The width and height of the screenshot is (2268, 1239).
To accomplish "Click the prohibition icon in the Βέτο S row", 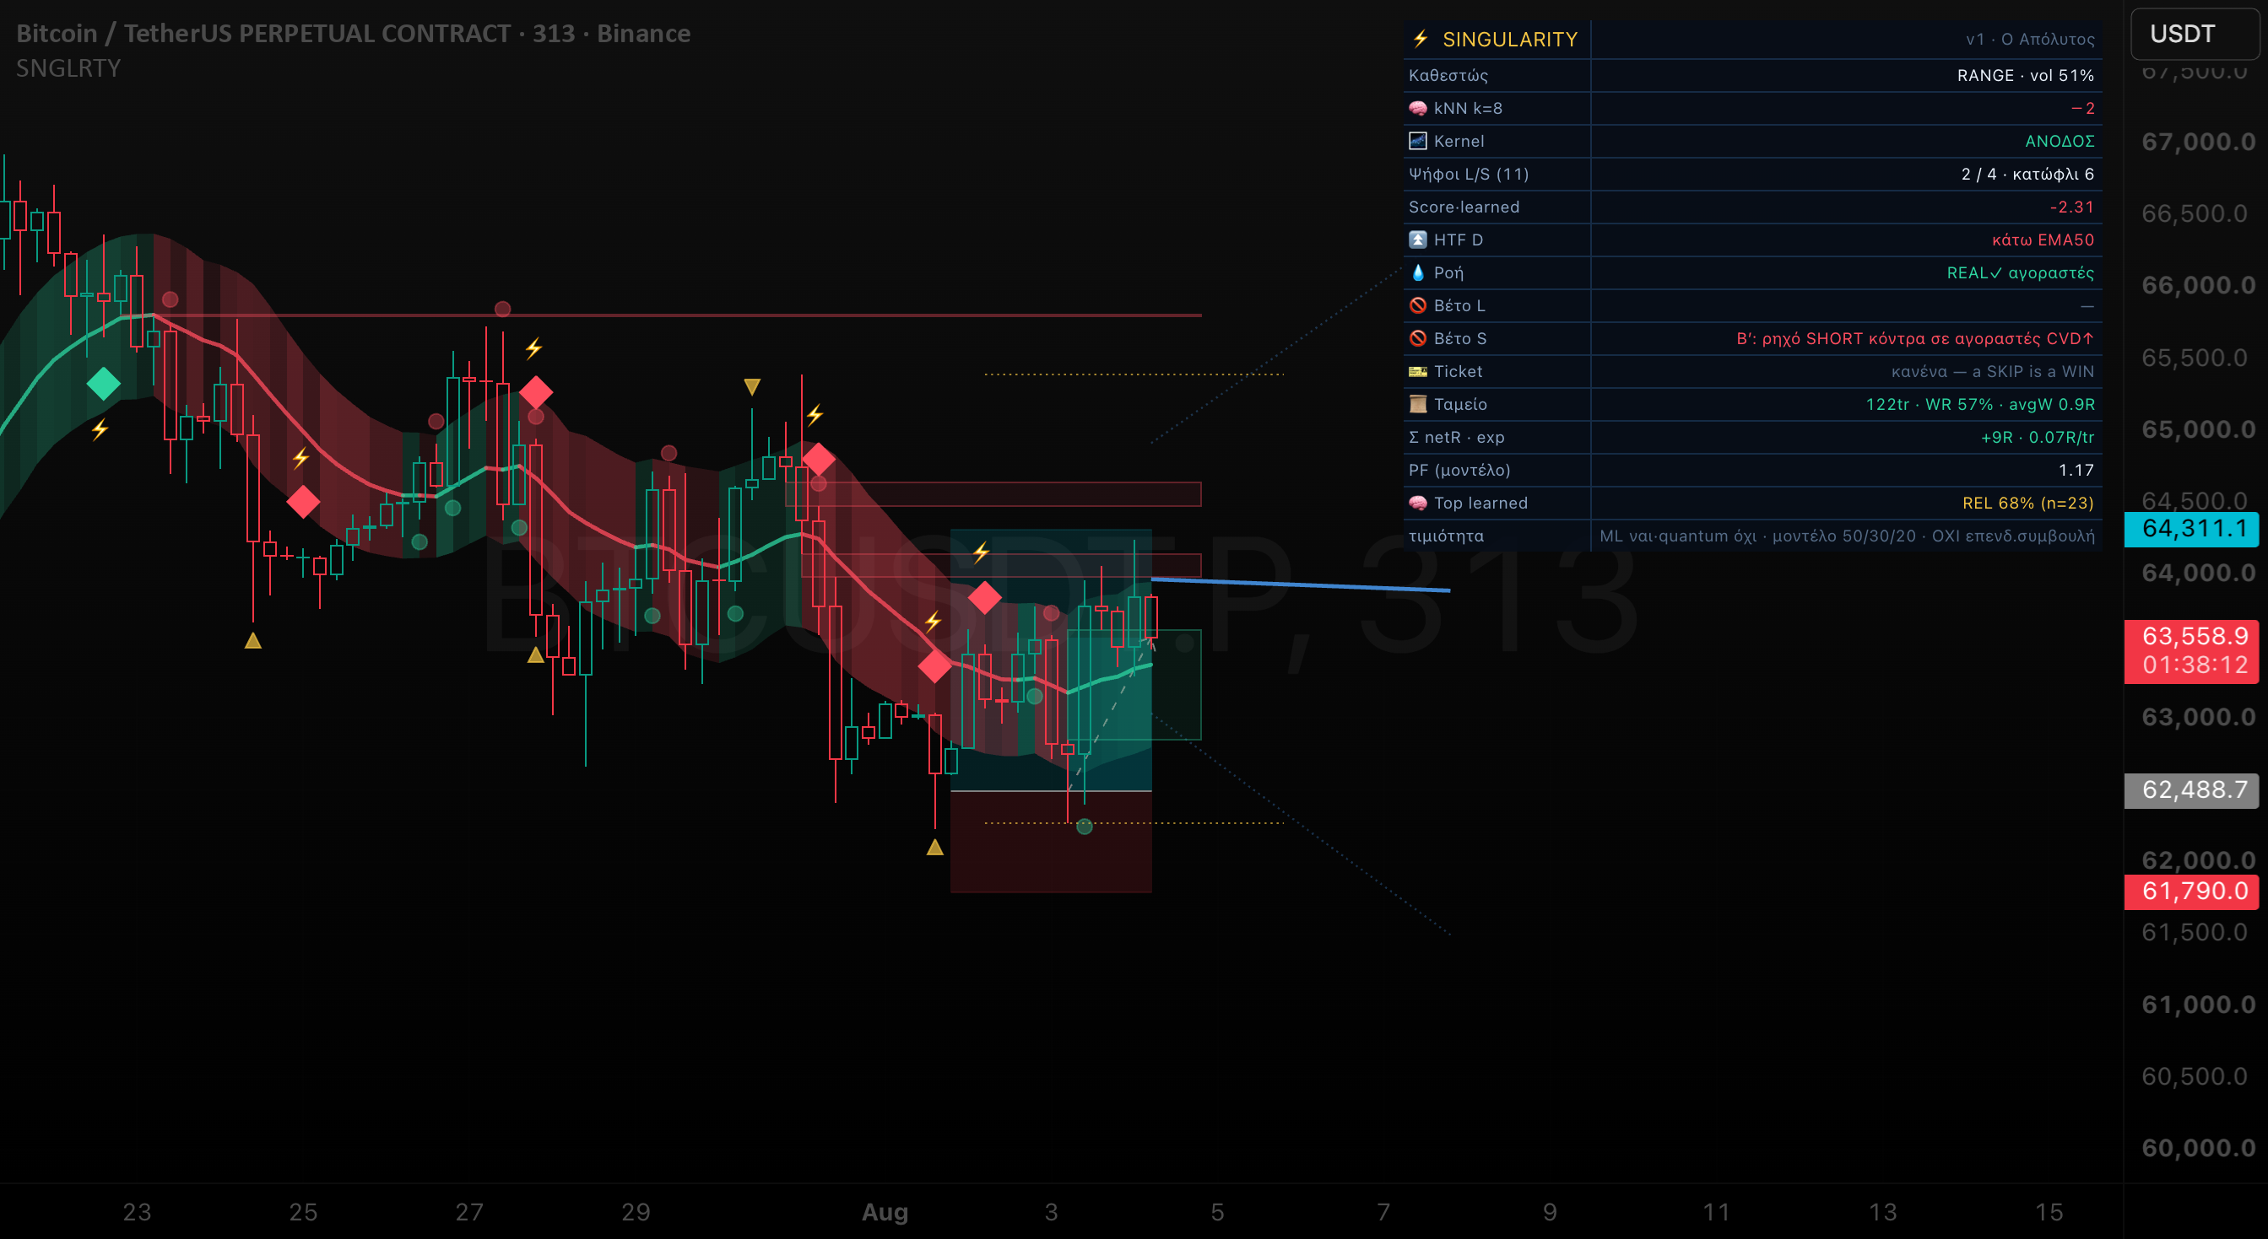I will click(1417, 339).
